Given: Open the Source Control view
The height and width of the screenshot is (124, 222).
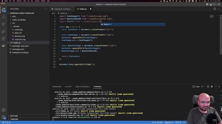Looking at the screenshot, I should pyautogui.click(x=3, y=24).
